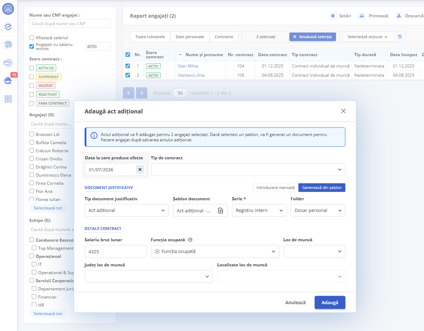
Task: Select the Date personale columns tab
Action: point(190,37)
